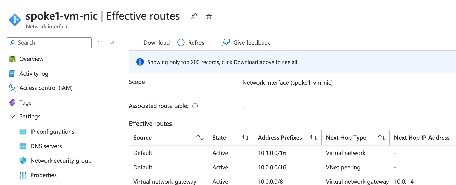456x185 pixels.
Task: Collapse the left sidebar menu
Action: [112, 43]
